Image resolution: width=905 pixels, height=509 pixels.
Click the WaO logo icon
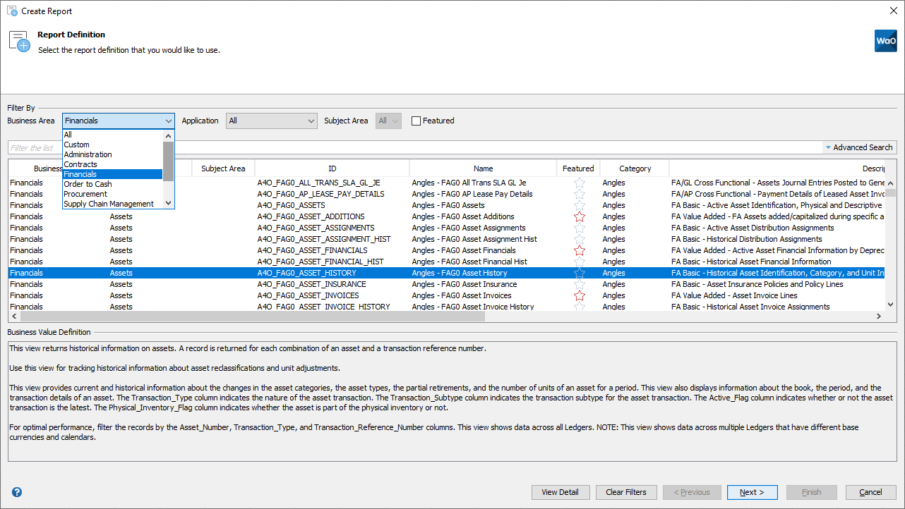point(885,41)
